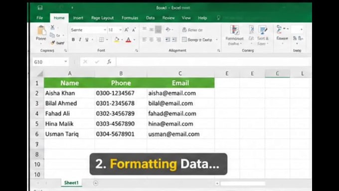Switch to the Review tab
Image resolution: width=339 pixels, height=191 pixels.
[x=169, y=18]
